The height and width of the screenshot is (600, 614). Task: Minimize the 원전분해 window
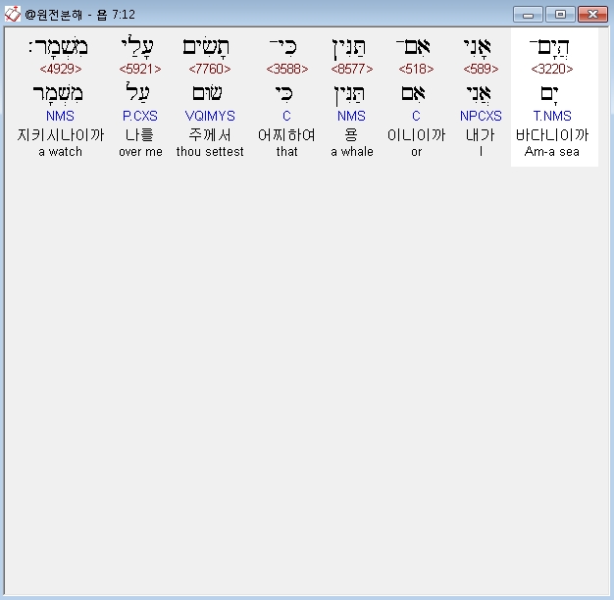click(528, 15)
